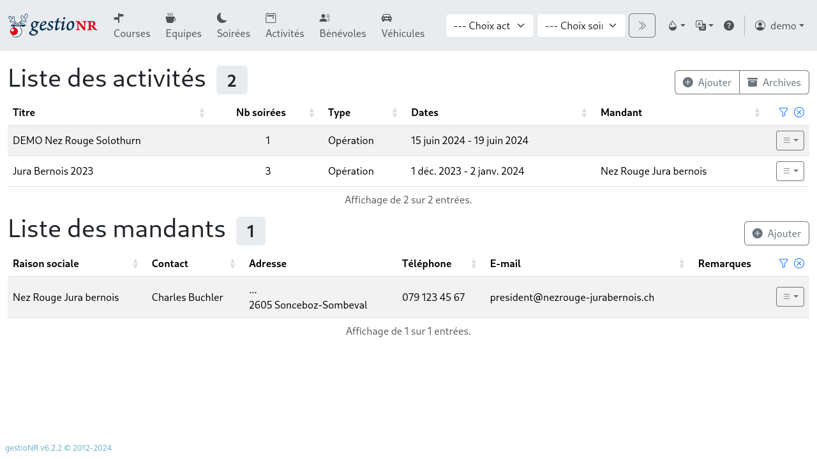Viewport: 817px width, 459px height.
Task: Expand the soirée choice dropdown
Action: [x=581, y=25]
